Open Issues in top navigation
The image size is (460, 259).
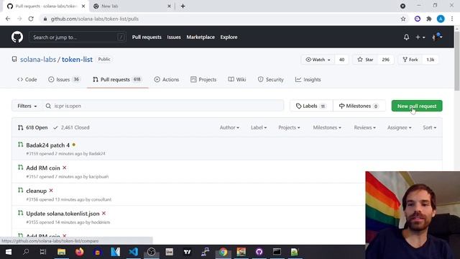pos(174,37)
